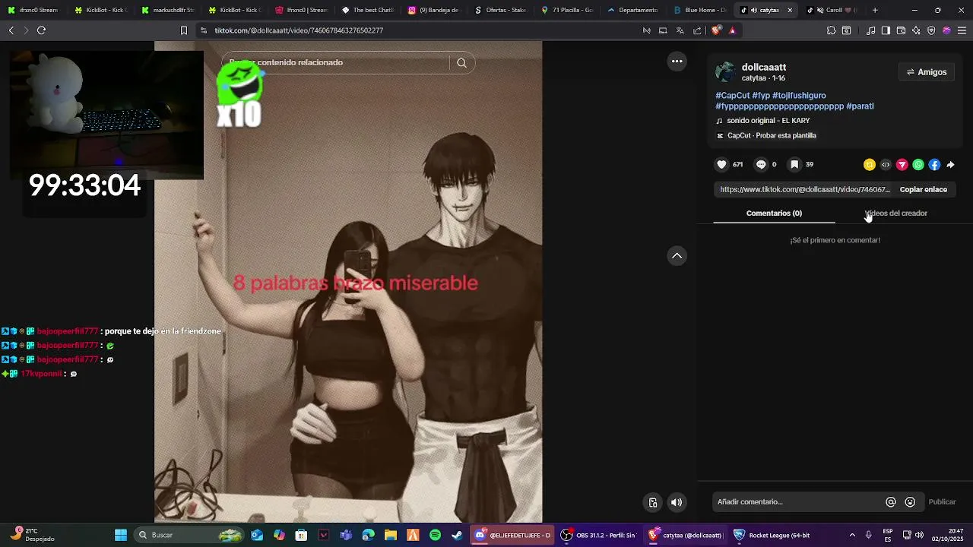The image size is (973, 547).
Task: Mute the video with the speaker icon
Action: tap(677, 502)
